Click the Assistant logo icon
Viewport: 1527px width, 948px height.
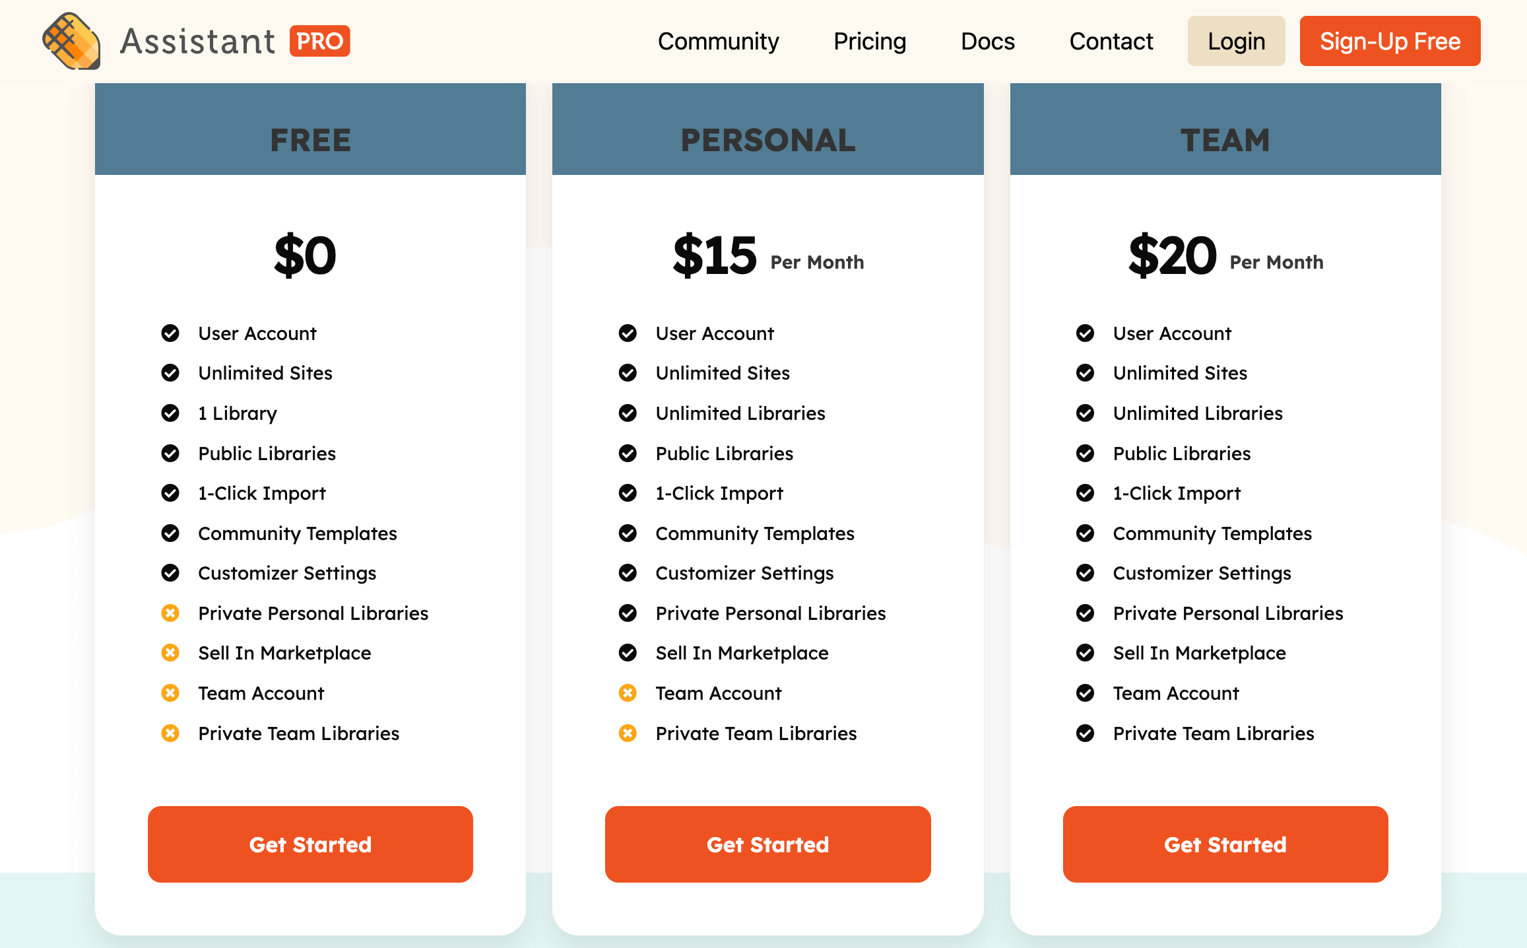click(x=71, y=41)
